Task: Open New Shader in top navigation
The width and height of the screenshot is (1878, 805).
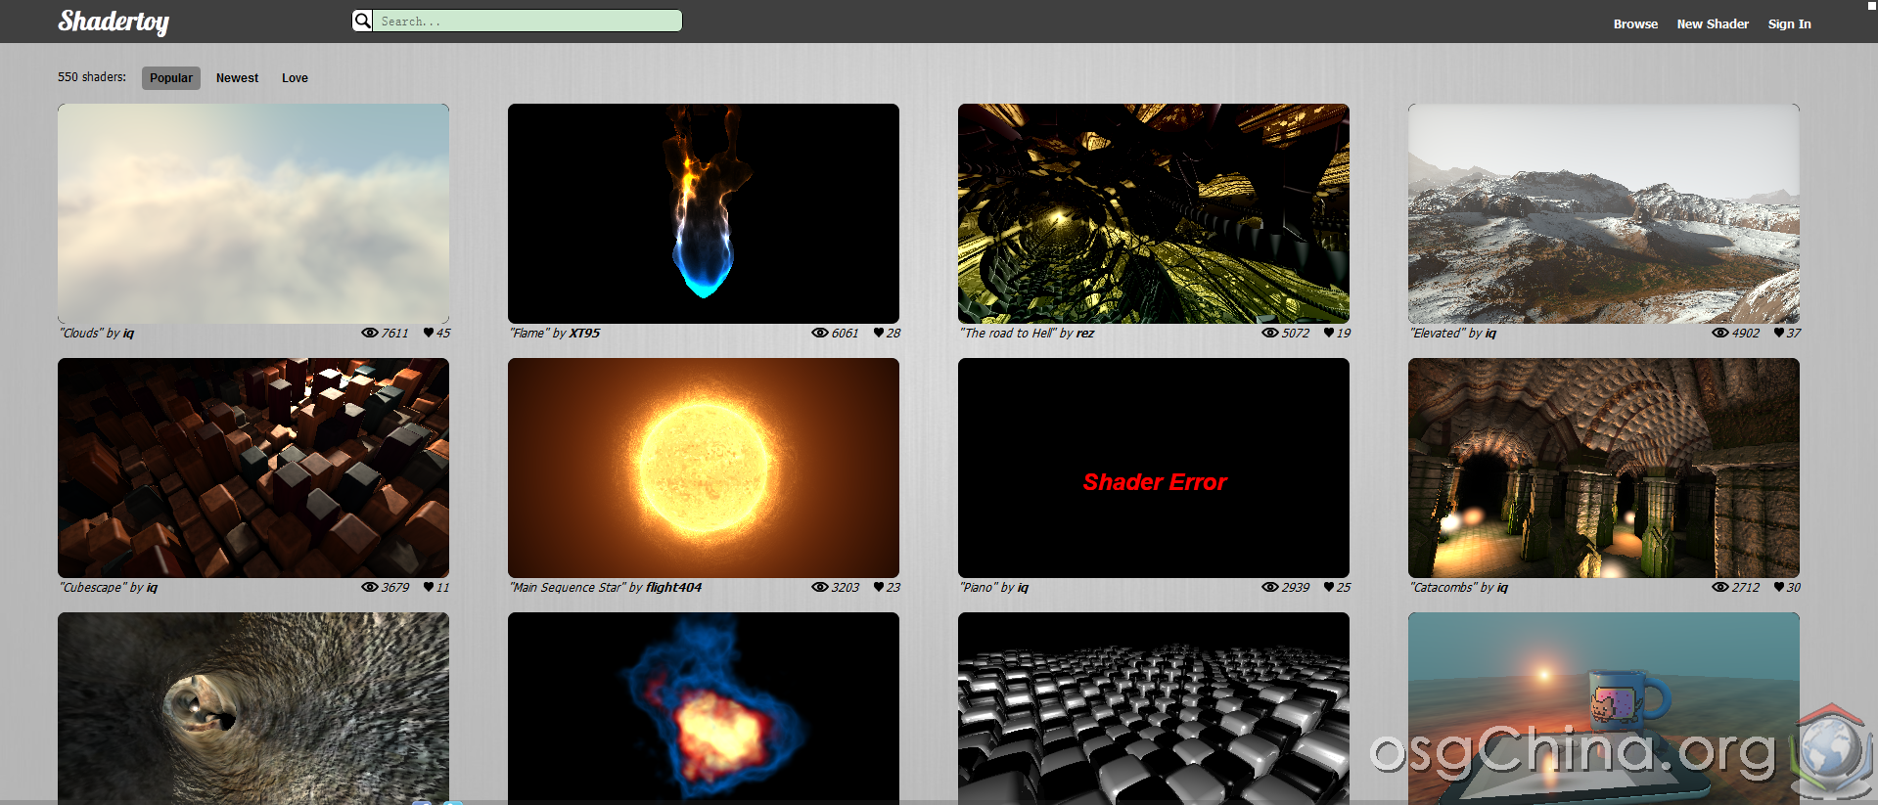Action: tap(1713, 23)
